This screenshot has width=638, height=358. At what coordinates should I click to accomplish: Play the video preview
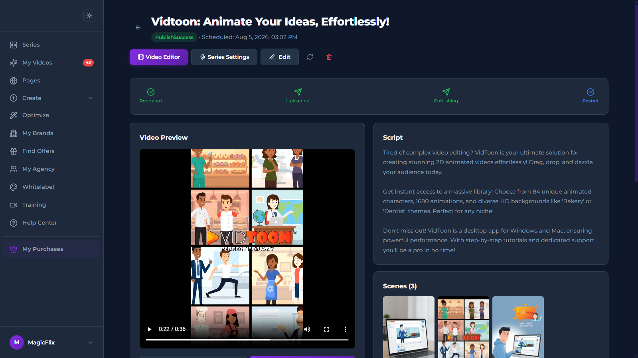[150, 329]
